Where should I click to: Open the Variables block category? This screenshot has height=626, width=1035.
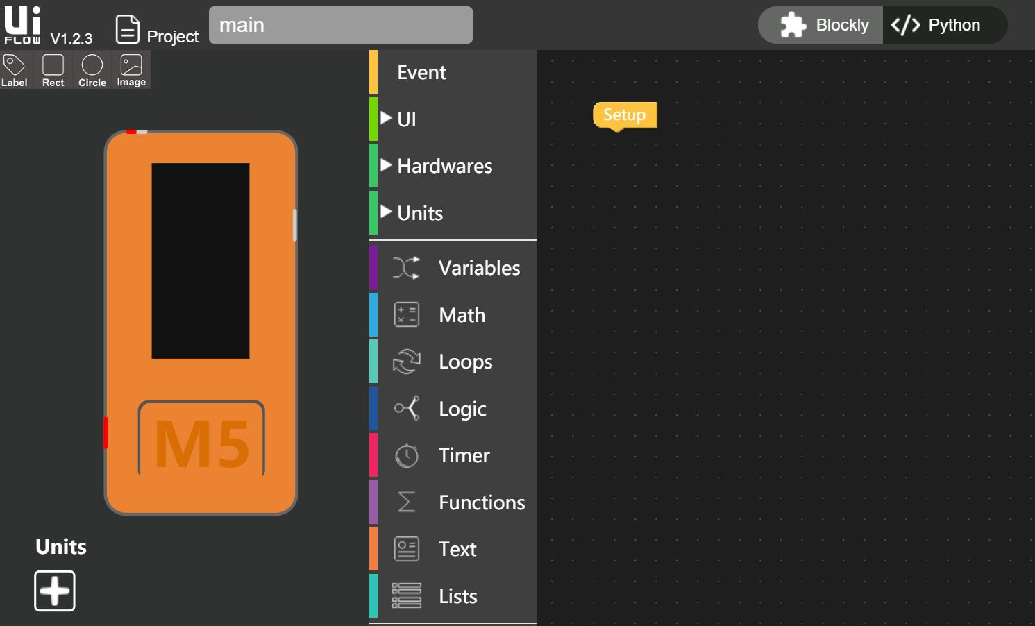(x=479, y=268)
